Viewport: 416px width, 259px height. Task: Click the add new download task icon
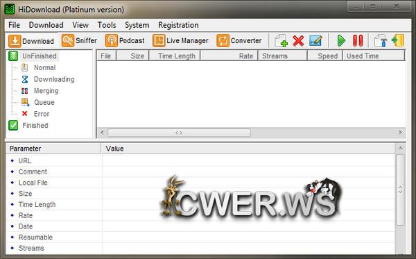pos(281,41)
